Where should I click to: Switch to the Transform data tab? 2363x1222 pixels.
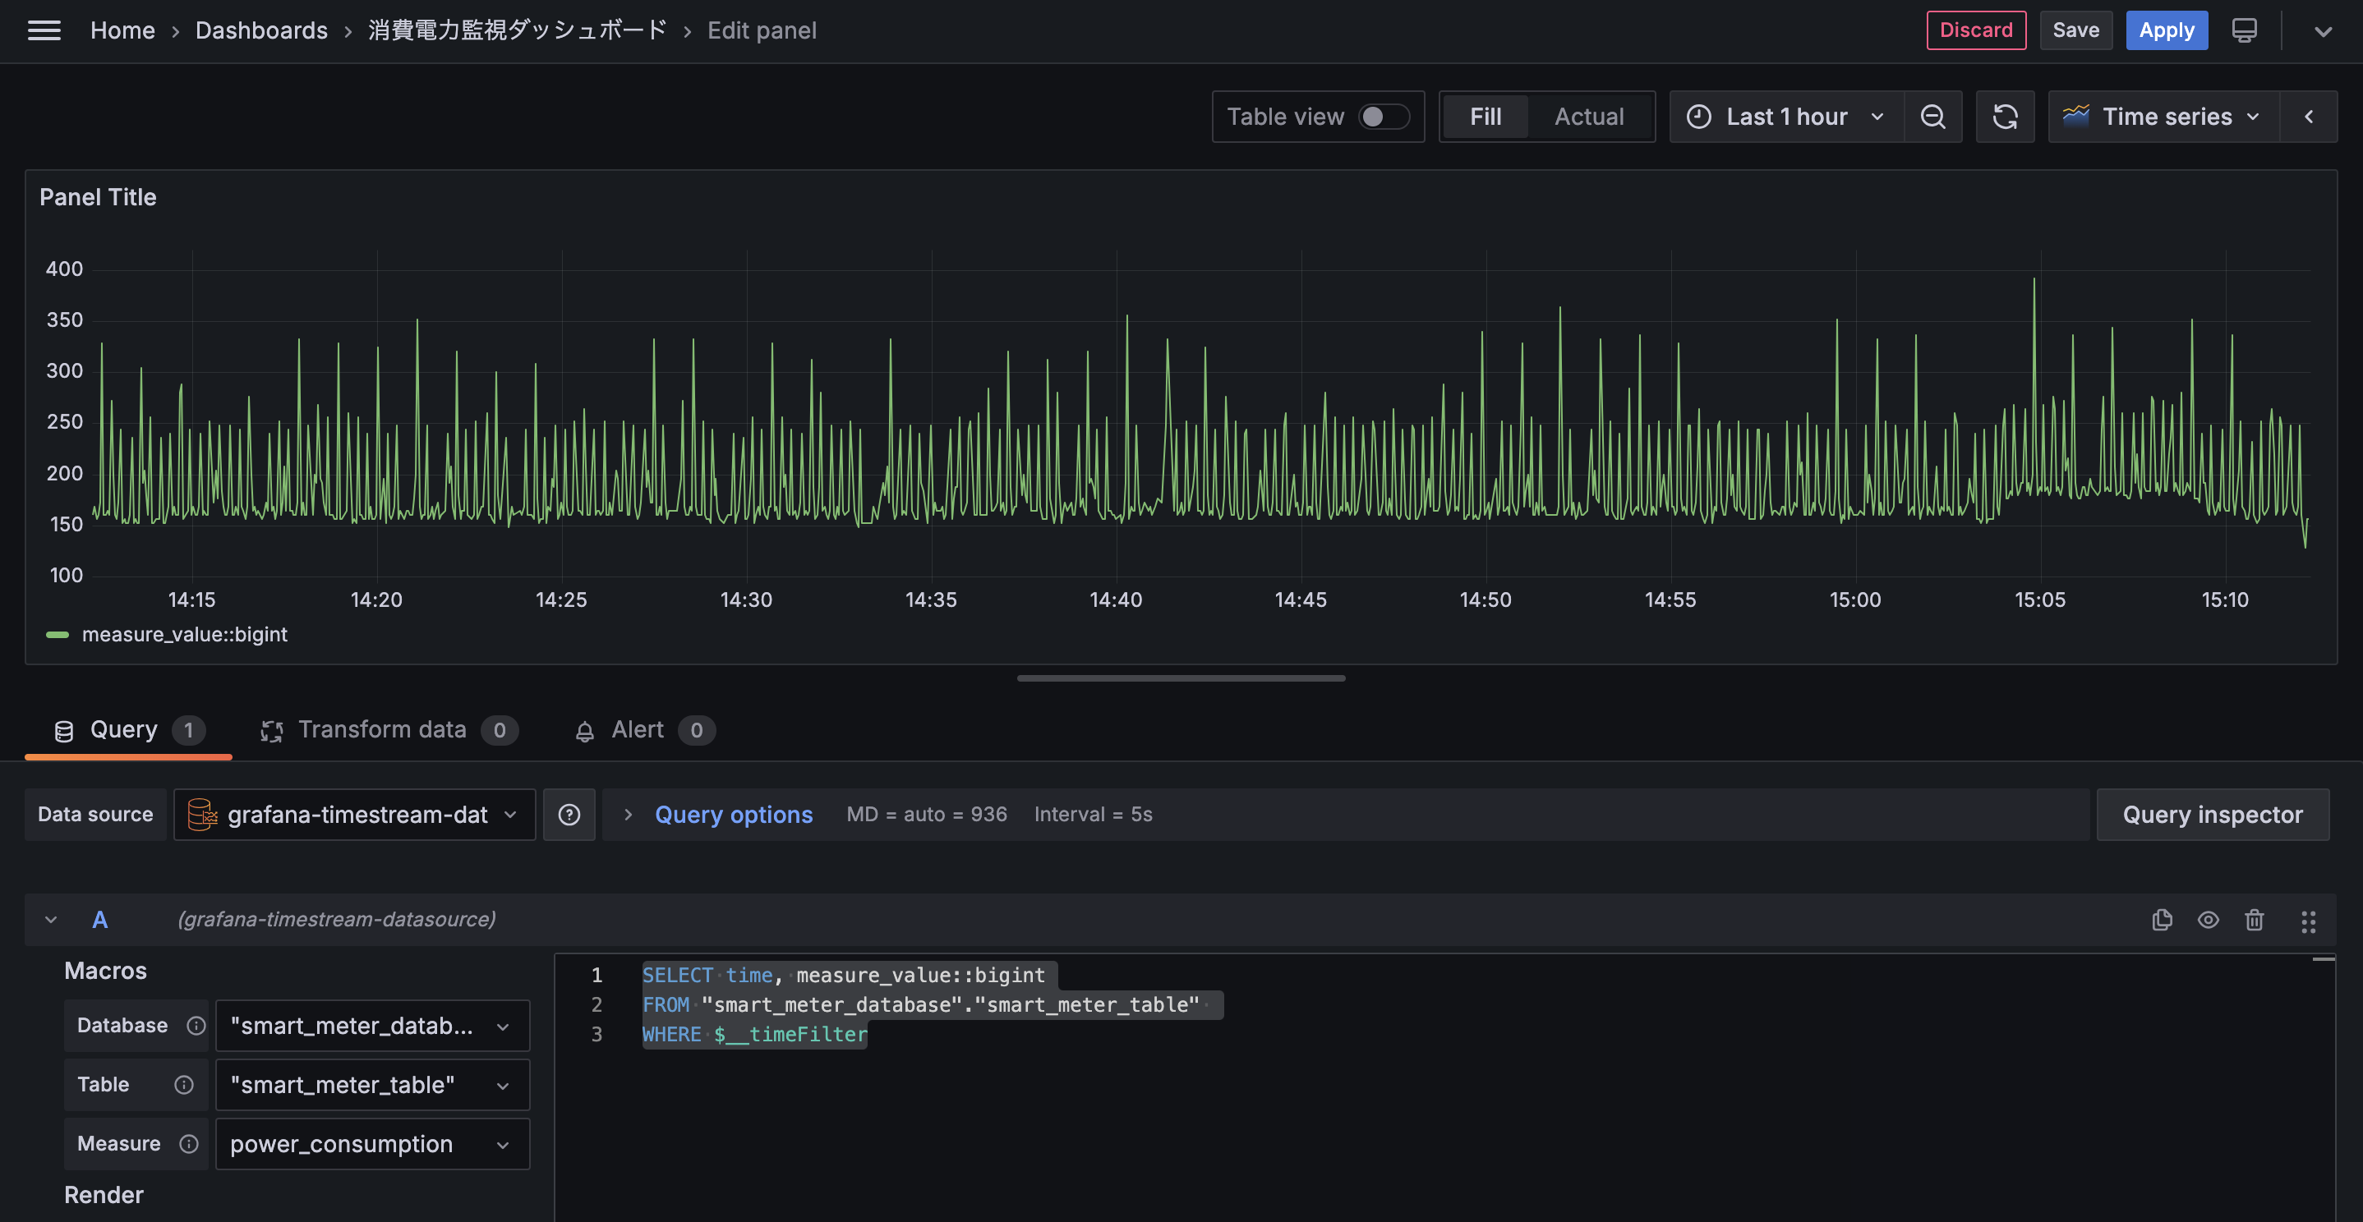[381, 730]
